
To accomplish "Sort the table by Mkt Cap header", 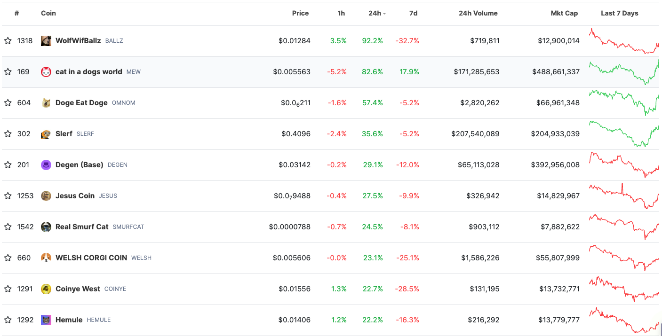I will click(x=564, y=13).
